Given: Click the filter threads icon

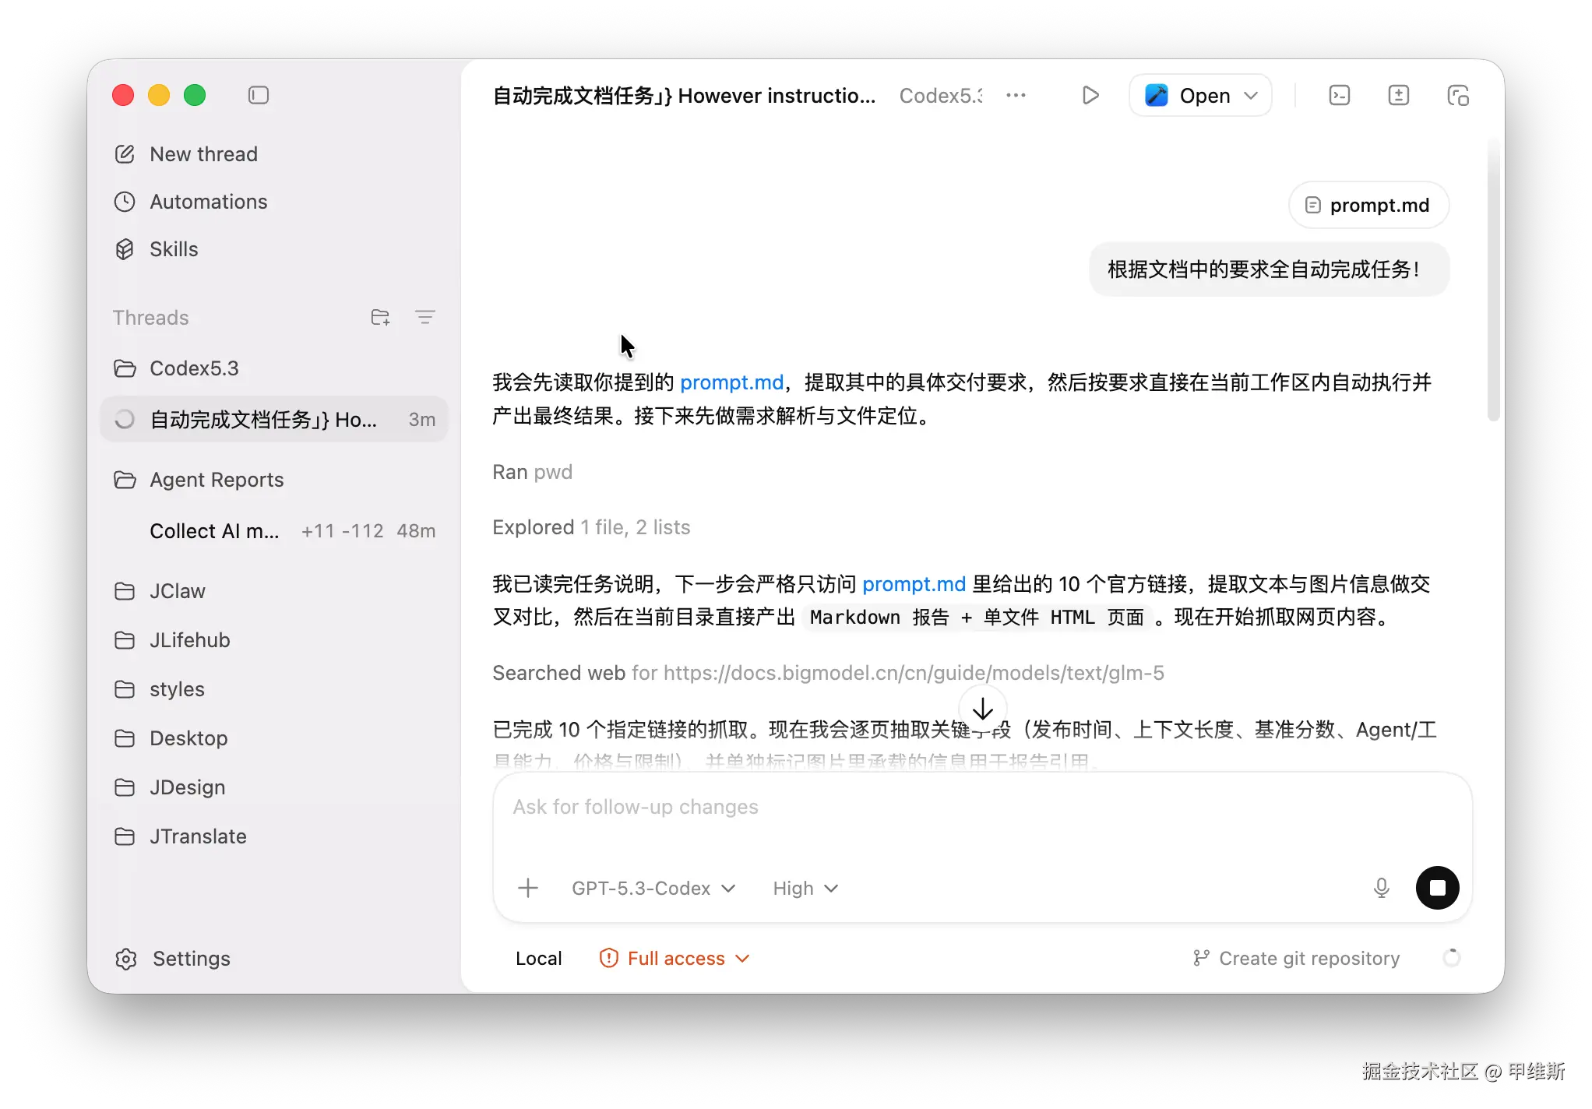Looking at the screenshot, I should 424,317.
